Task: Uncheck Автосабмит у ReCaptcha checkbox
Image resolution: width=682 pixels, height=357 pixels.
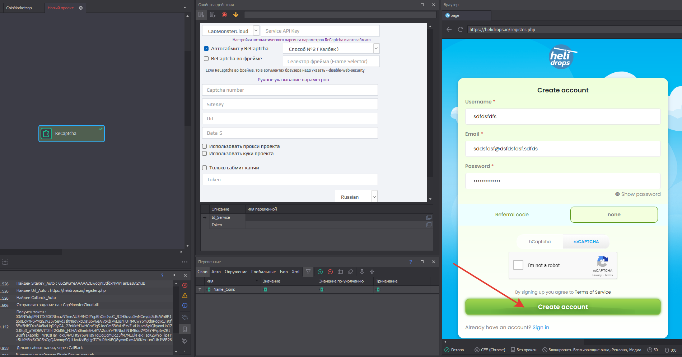Action: click(206, 49)
